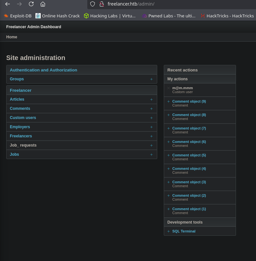This screenshot has height=261, width=256.
Task: Click the Job_ requests row label
Action: 23,145
